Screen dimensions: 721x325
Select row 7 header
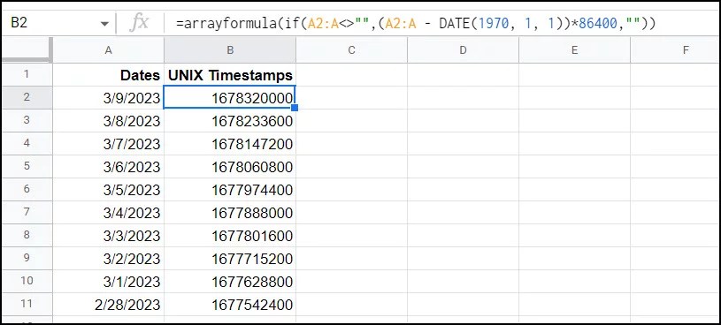pyautogui.click(x=27, y=212)
